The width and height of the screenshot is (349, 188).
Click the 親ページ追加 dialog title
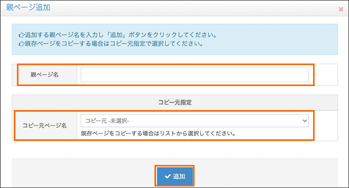(x=28, y=8)
